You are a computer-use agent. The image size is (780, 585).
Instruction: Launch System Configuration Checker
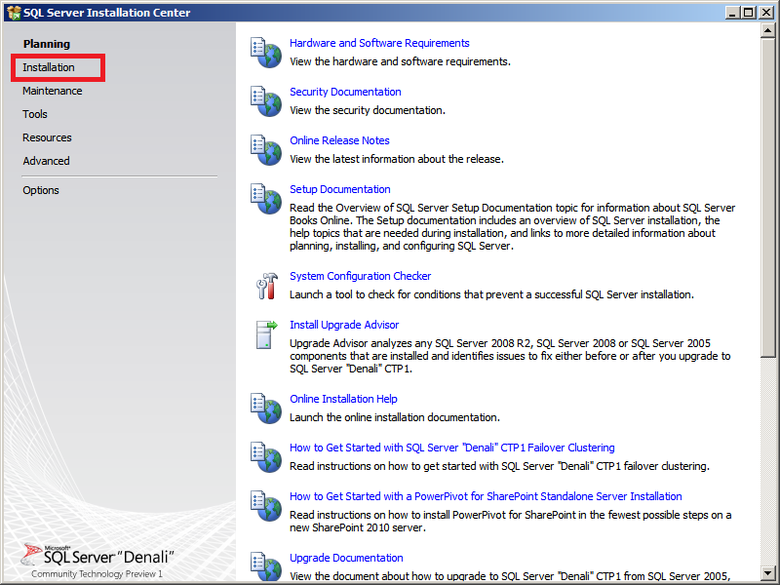pos(360,276)
